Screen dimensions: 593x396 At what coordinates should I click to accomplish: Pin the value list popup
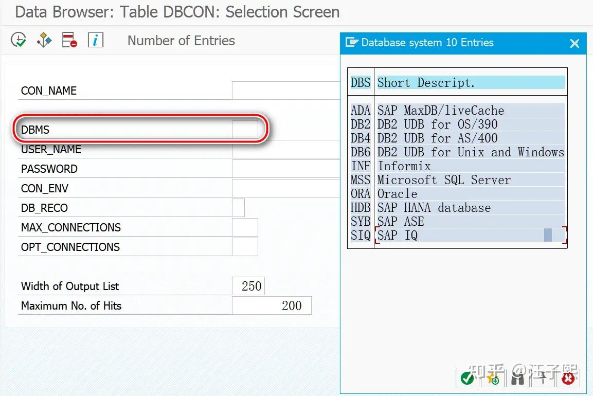(x=543, y=378)
